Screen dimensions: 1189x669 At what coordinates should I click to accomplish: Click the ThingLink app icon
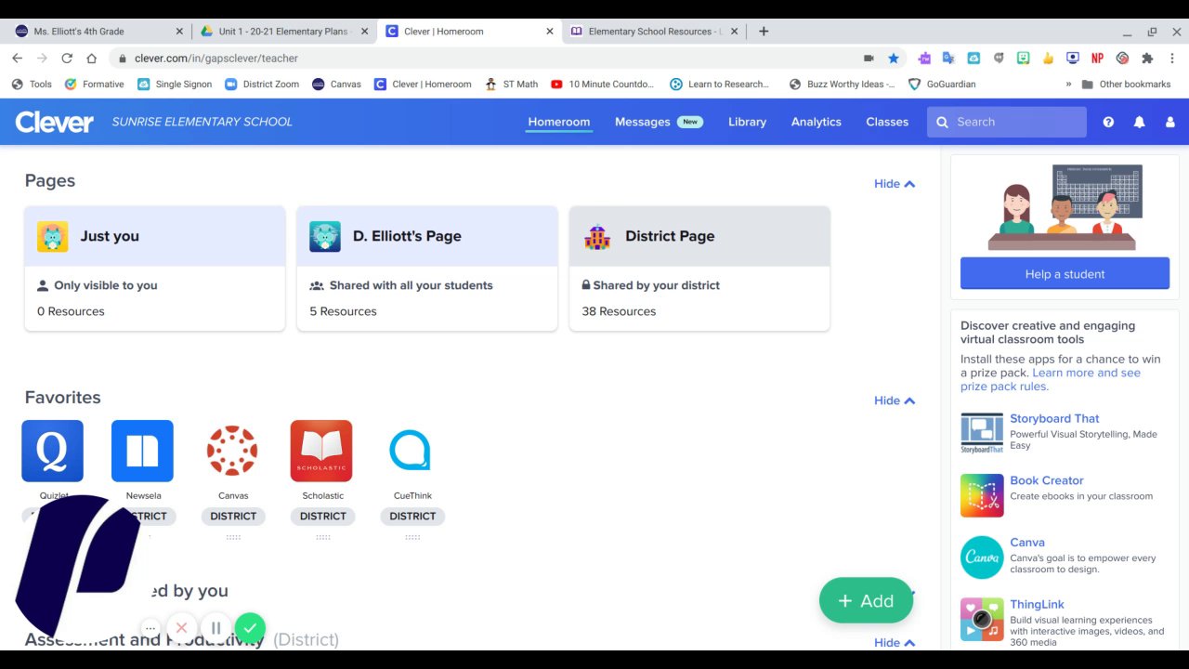point(982,620)
